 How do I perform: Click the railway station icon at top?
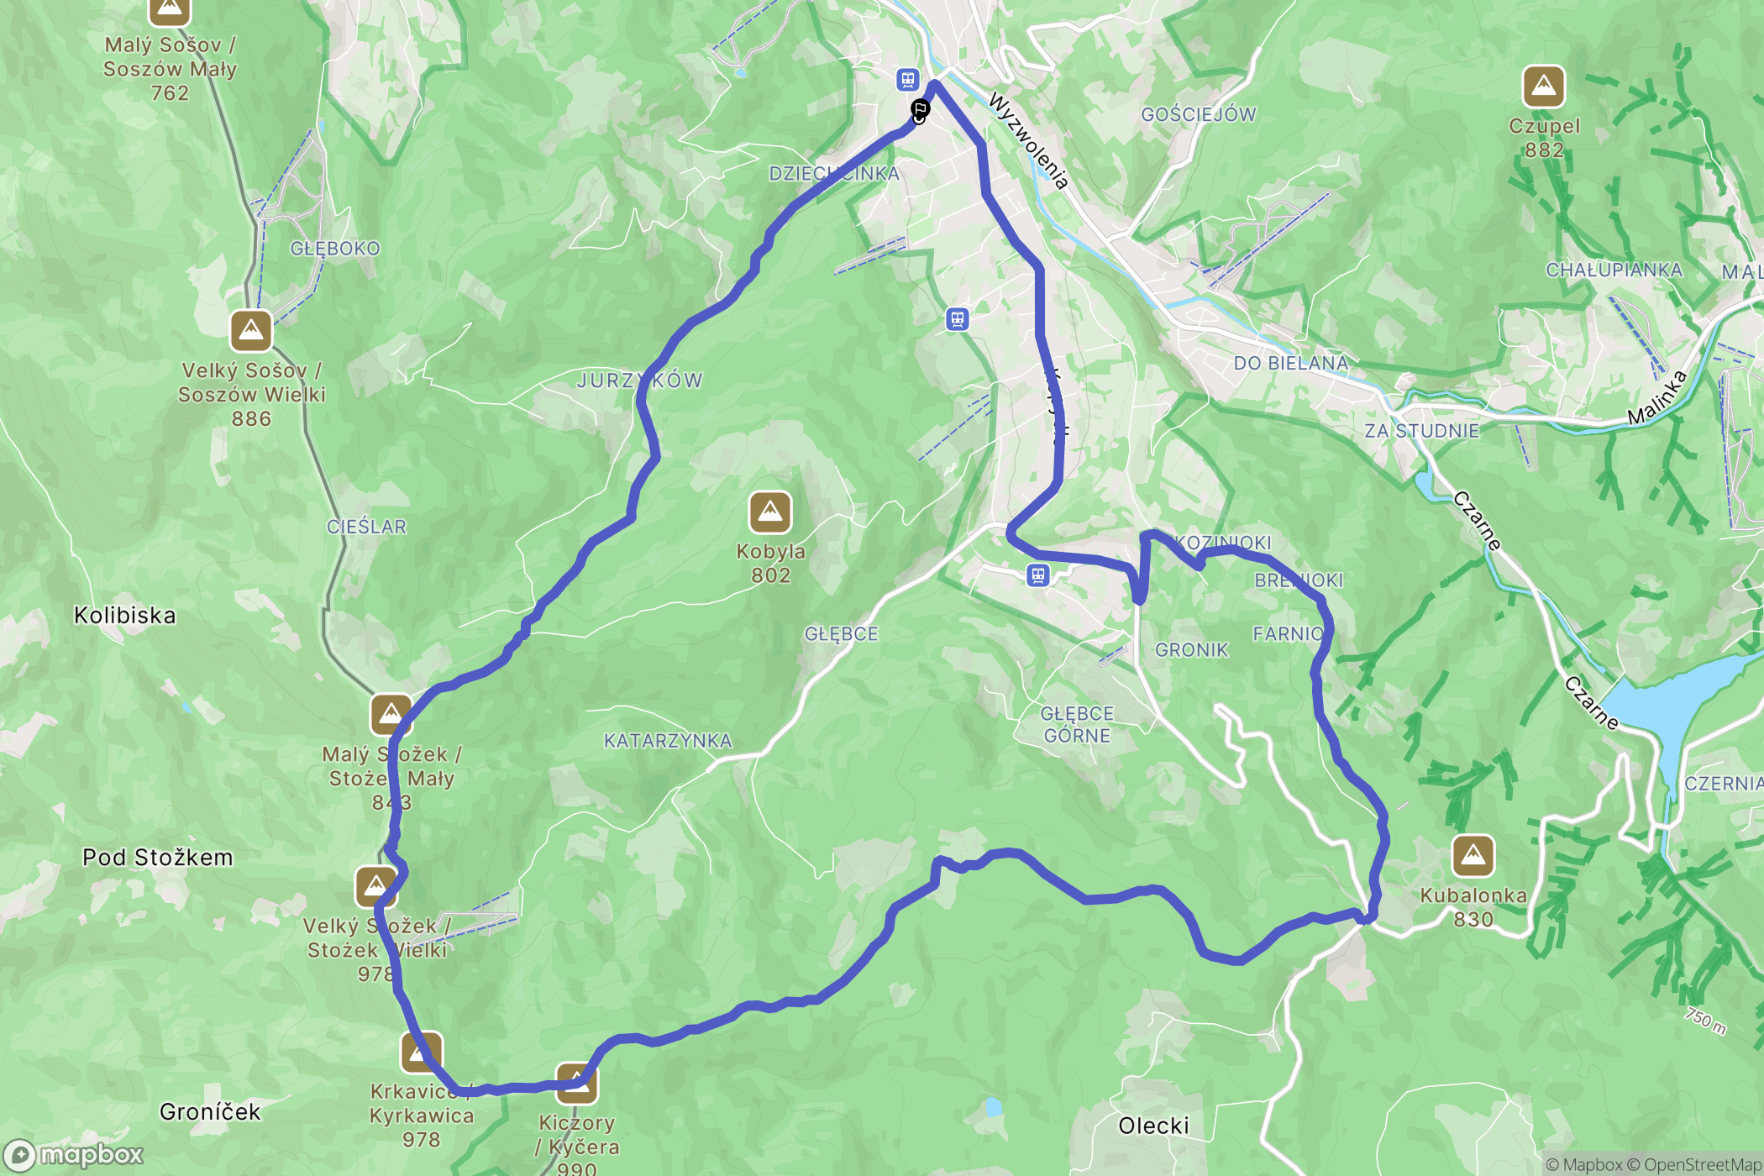(907, 80)
